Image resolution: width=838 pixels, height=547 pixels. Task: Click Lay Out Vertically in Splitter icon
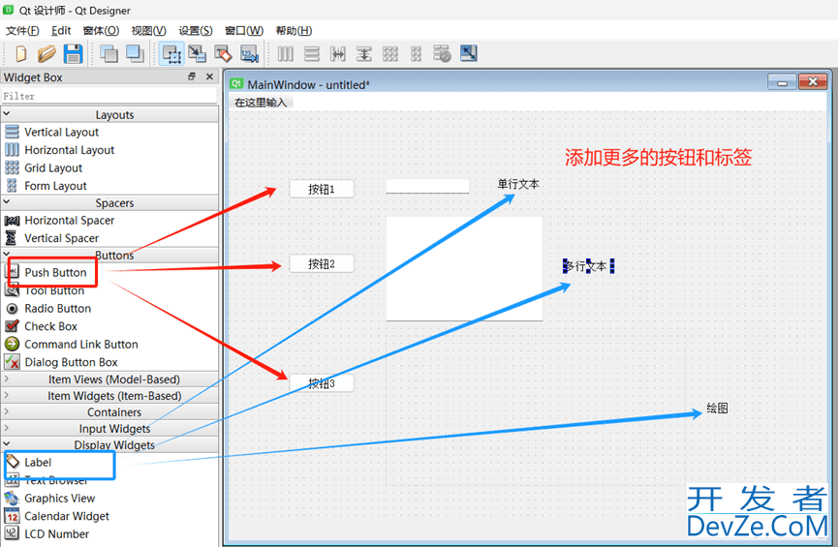point(364,54)
